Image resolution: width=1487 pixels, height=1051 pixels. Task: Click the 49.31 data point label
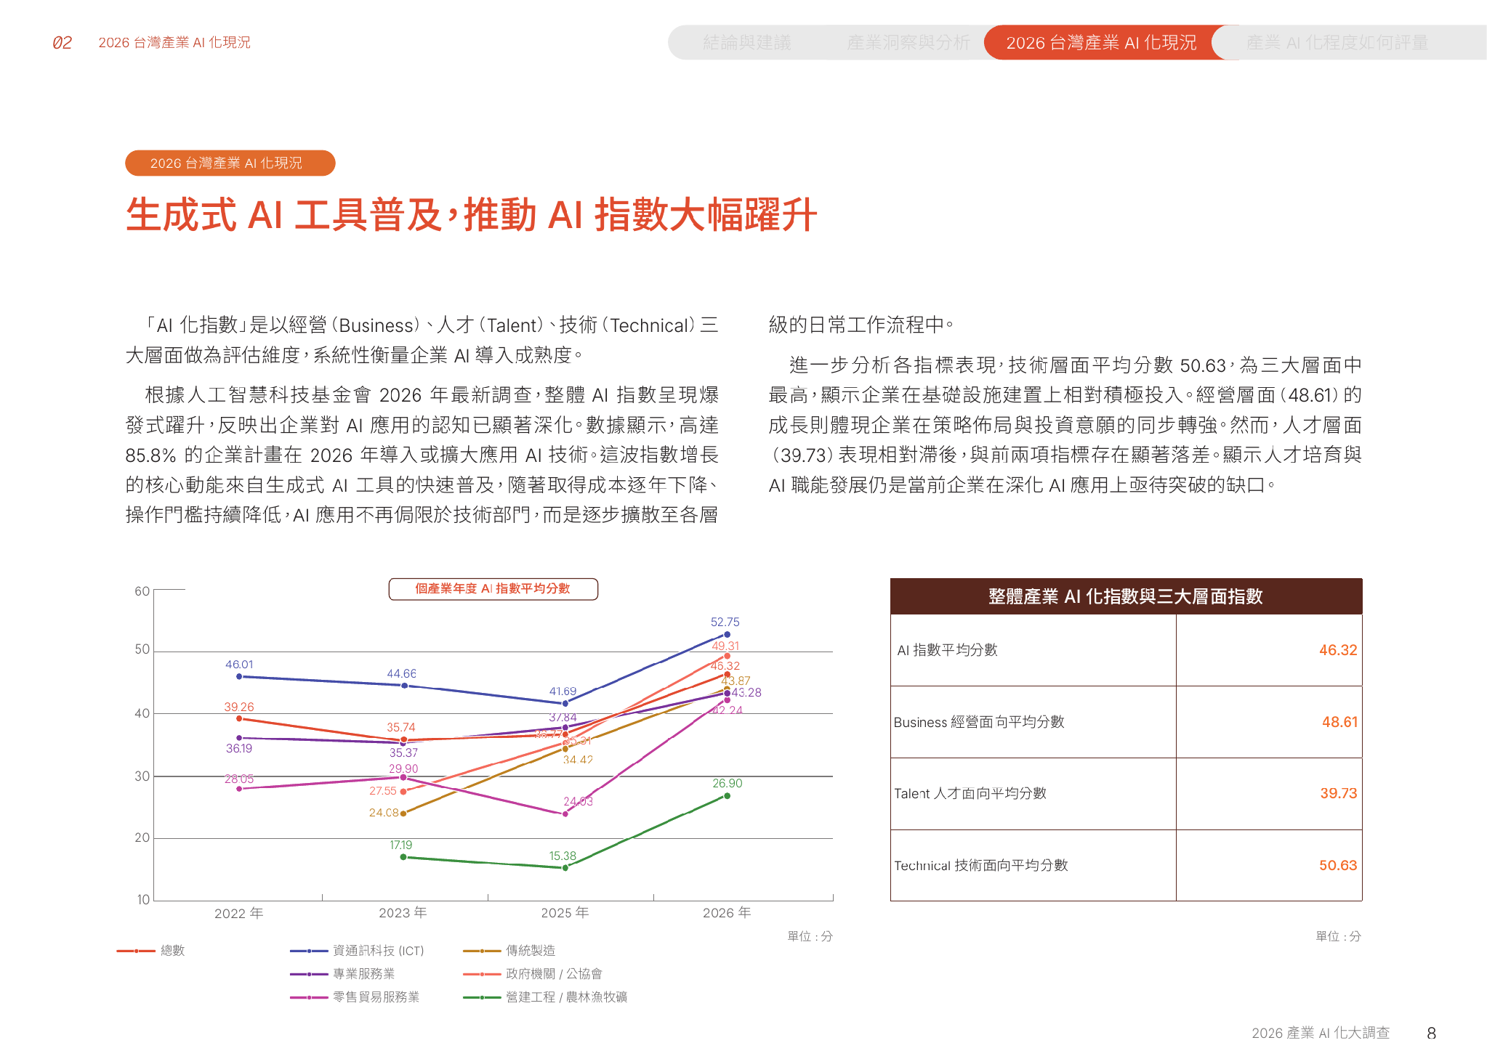(x=725, y=646)
